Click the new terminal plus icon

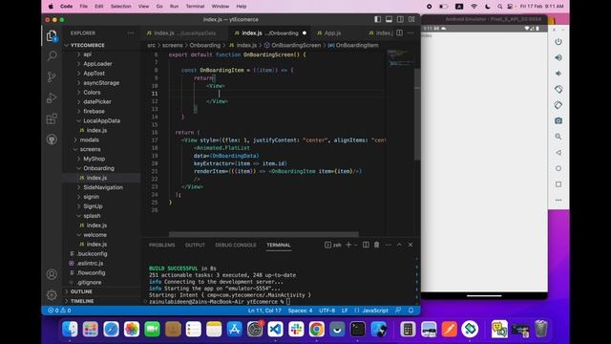click(x=348, y=245)
